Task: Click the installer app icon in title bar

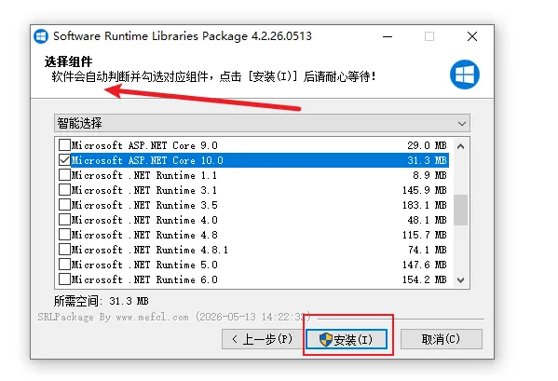Action: (x=41, y=36)
